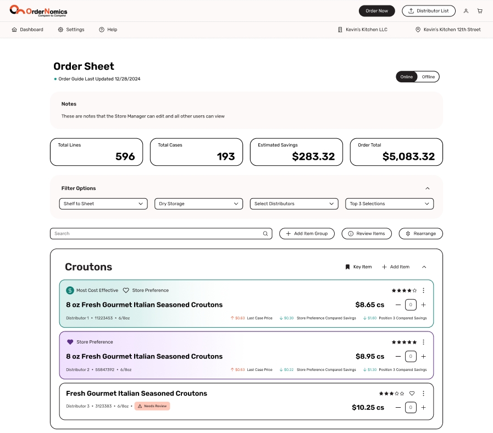The width and height of the screenshot is (493, 433).
Task: Open the shopping cart icon
Action: [x=479, y=11]
